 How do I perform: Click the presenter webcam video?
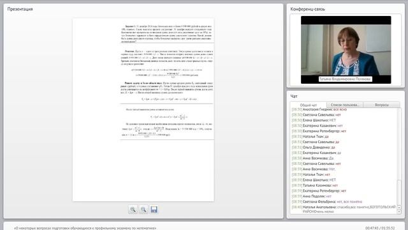pos(346,50)
